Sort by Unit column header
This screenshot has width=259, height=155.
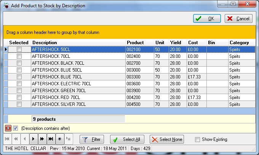(161, 43)
